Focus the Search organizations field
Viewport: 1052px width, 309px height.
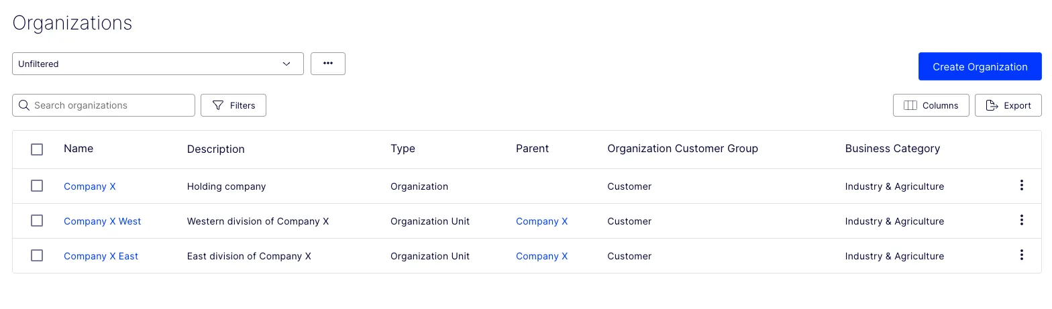click(x=103, y=105)
